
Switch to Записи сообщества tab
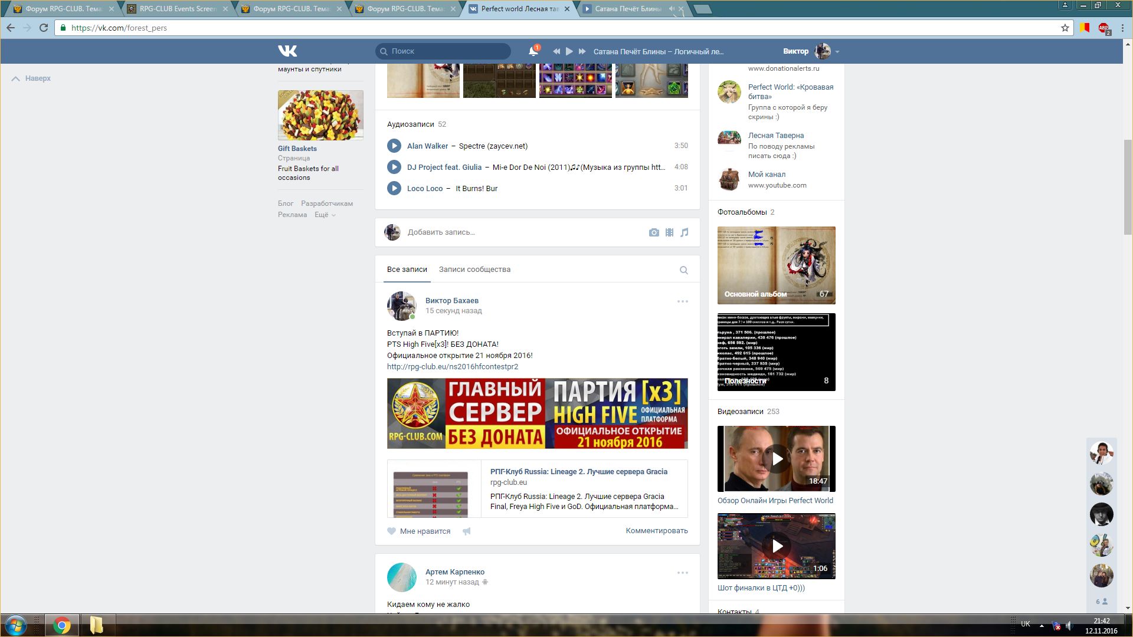474,270
